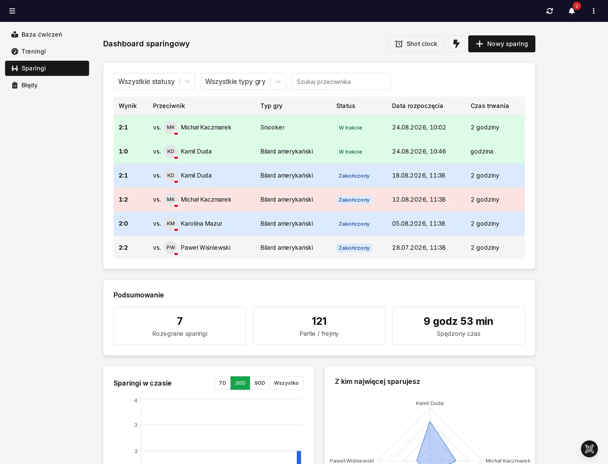This screenshot has width=608, height=464.
Task: Click Michał Kaczmarek in the 12.08.2026 row
Action: click(x=206, y=200)
